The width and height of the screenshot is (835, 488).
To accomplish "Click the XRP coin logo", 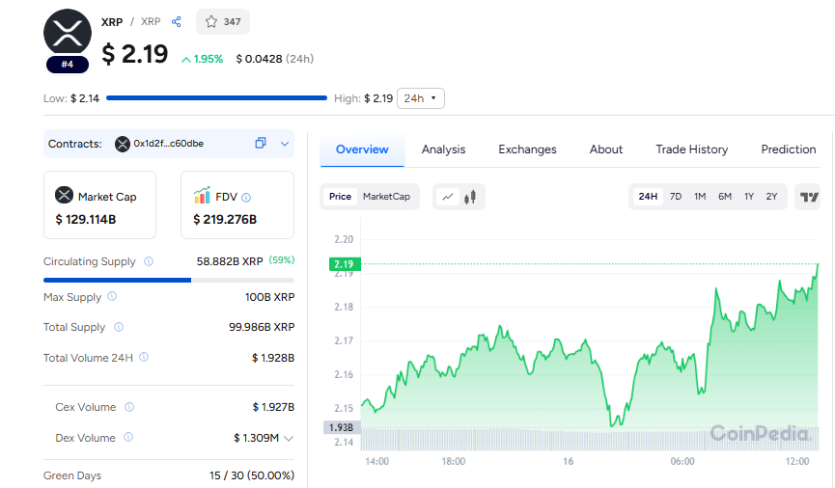I will 68,33.
